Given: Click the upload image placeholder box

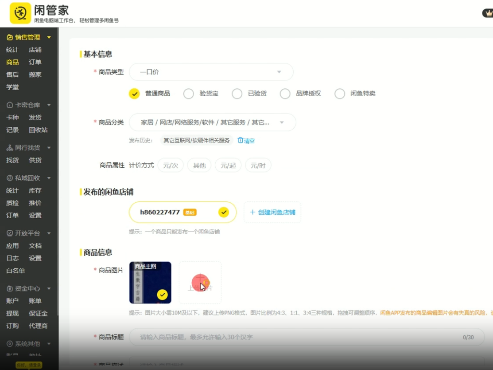Looking at the screenshot, I should click(x=200, y=283).
